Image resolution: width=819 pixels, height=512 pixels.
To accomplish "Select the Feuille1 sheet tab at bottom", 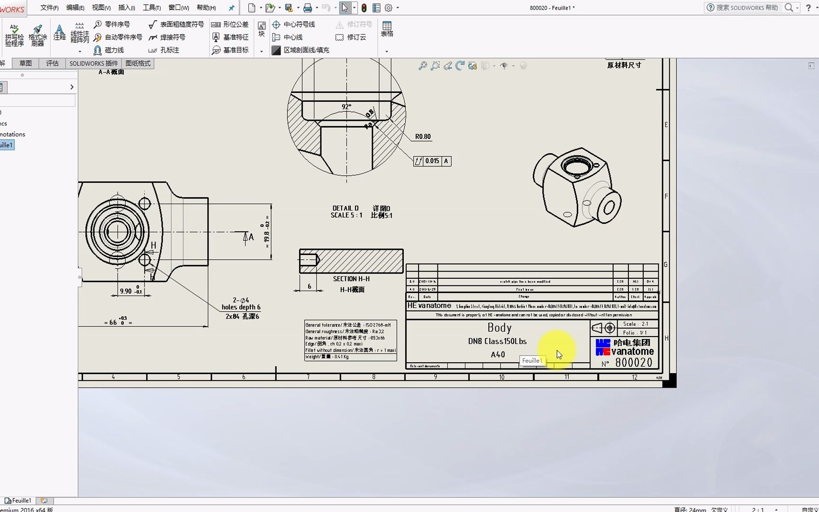I will (18, 500).
